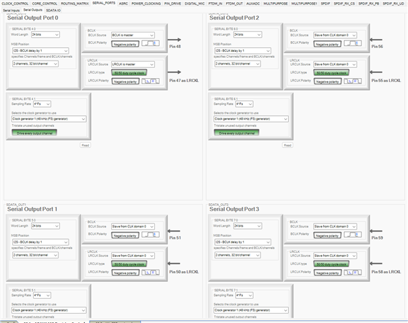Toggle BCLK Negative polarity for Serial Output Port 0
This screenshot has width=408, height=323.
[x=125, y=44]
